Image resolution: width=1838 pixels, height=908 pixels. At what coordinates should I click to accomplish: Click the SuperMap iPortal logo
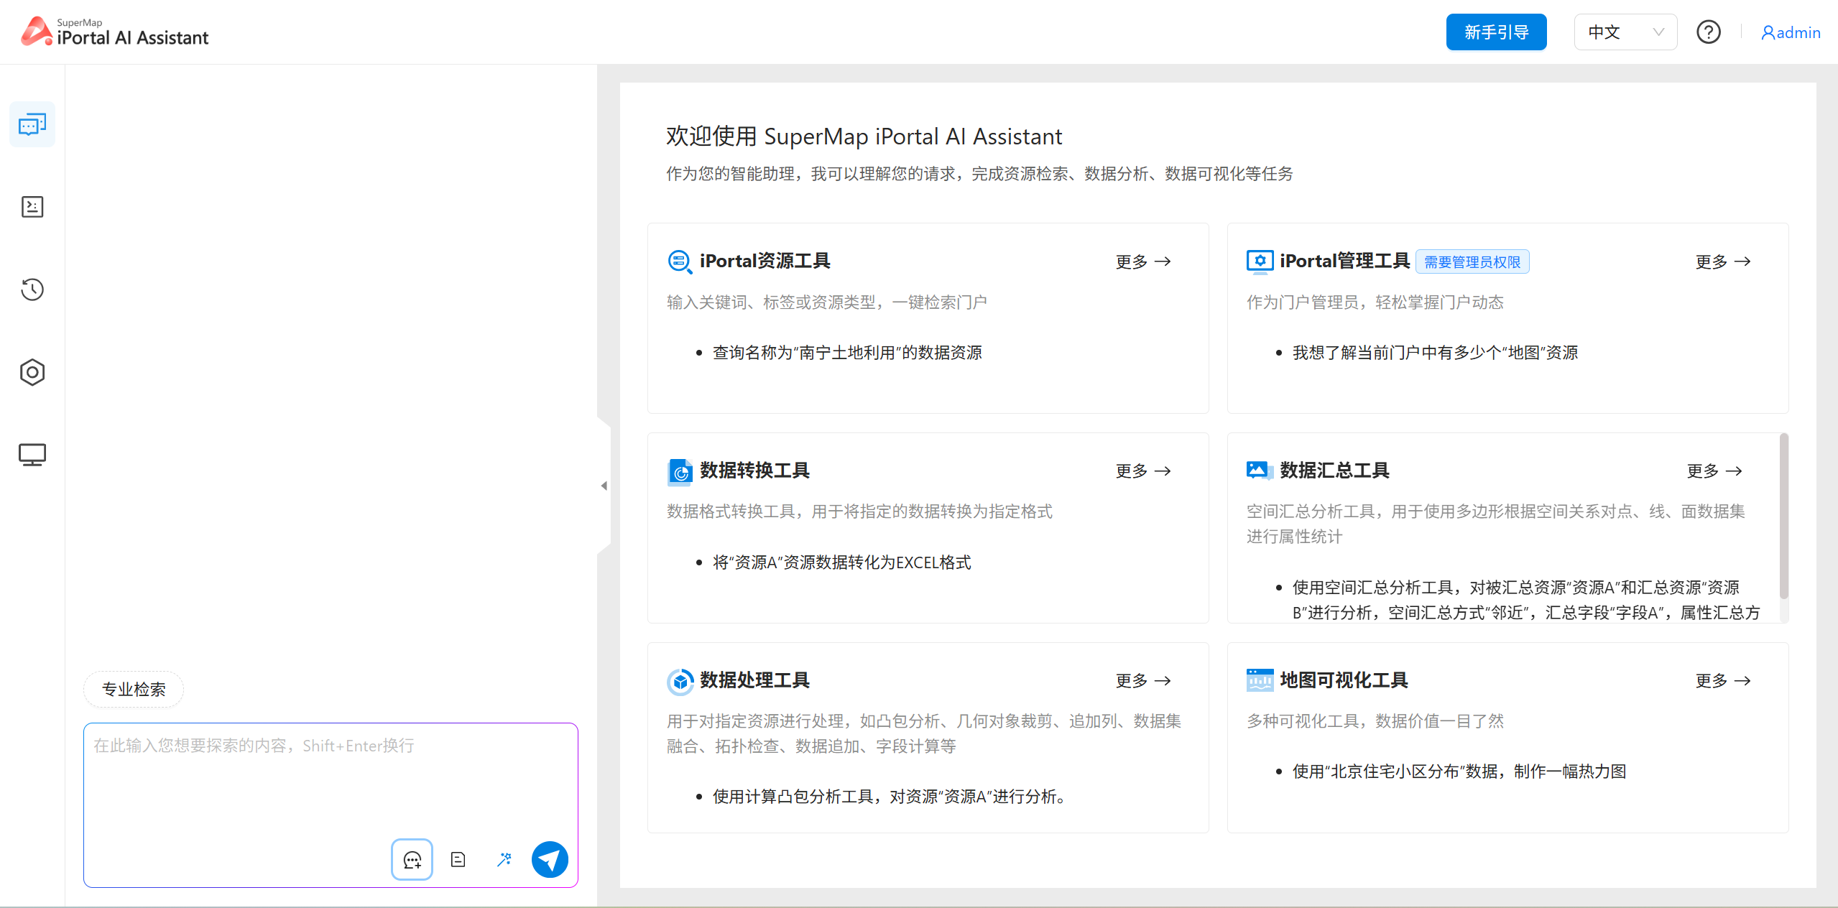click(x=37, y=32)
